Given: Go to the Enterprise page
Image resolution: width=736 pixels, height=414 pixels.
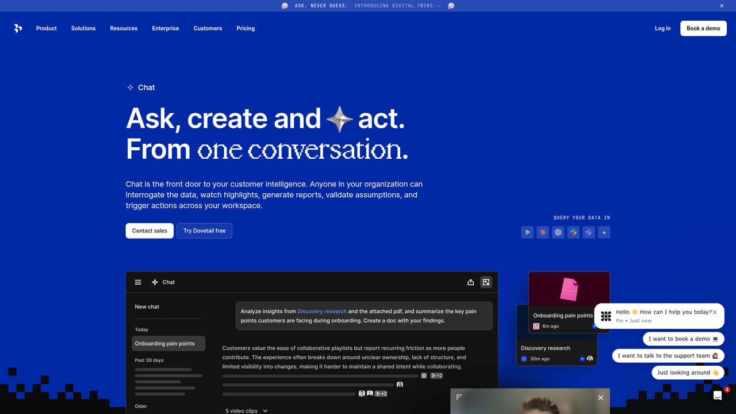Looking at the screenshot, I should click(x=166, y=28).
